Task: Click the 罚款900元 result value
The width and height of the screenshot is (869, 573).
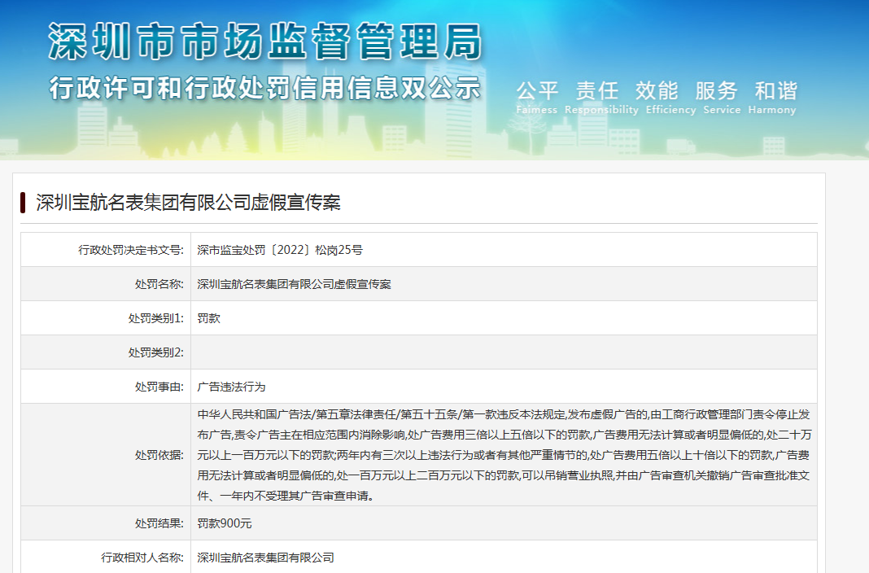Action: coord(225,523)
